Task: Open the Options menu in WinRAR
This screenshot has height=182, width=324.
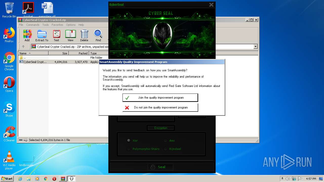Action: [x=71, y=25]
